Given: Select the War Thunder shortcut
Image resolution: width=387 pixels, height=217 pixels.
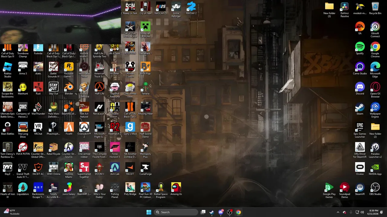Looking at the screenshot, I should coord(38,109).
